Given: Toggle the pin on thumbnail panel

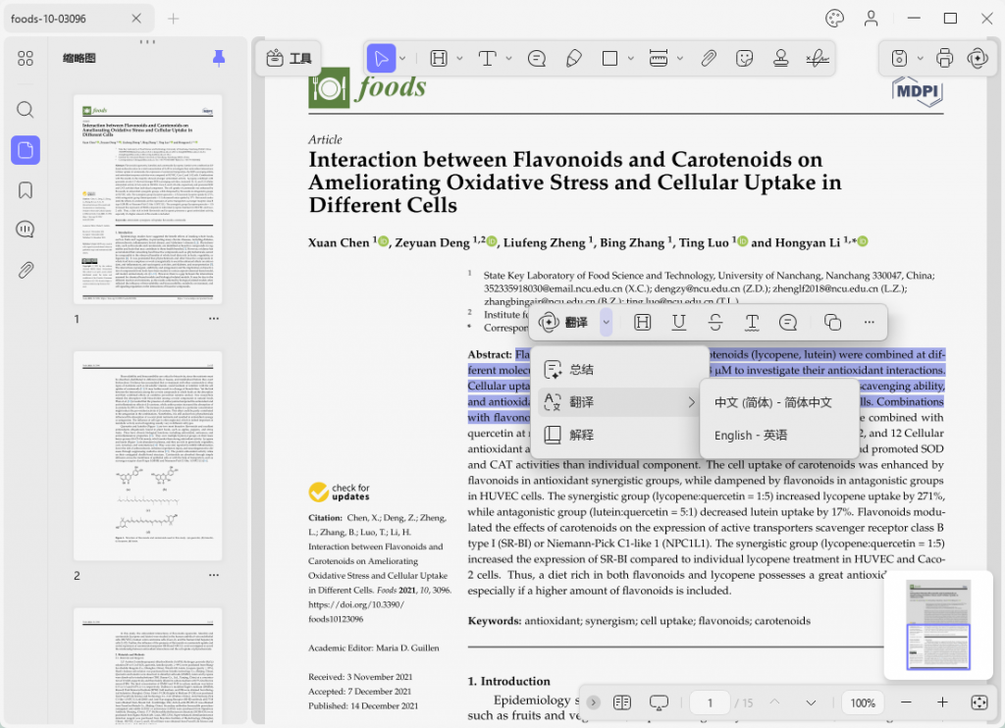Looking at the screenshot, I should [x=219, y=58].
